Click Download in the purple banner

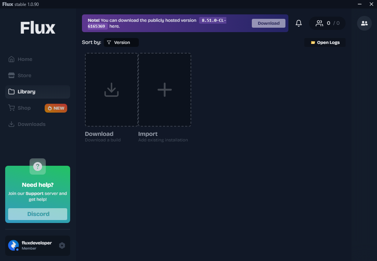[x=268, y=23]
